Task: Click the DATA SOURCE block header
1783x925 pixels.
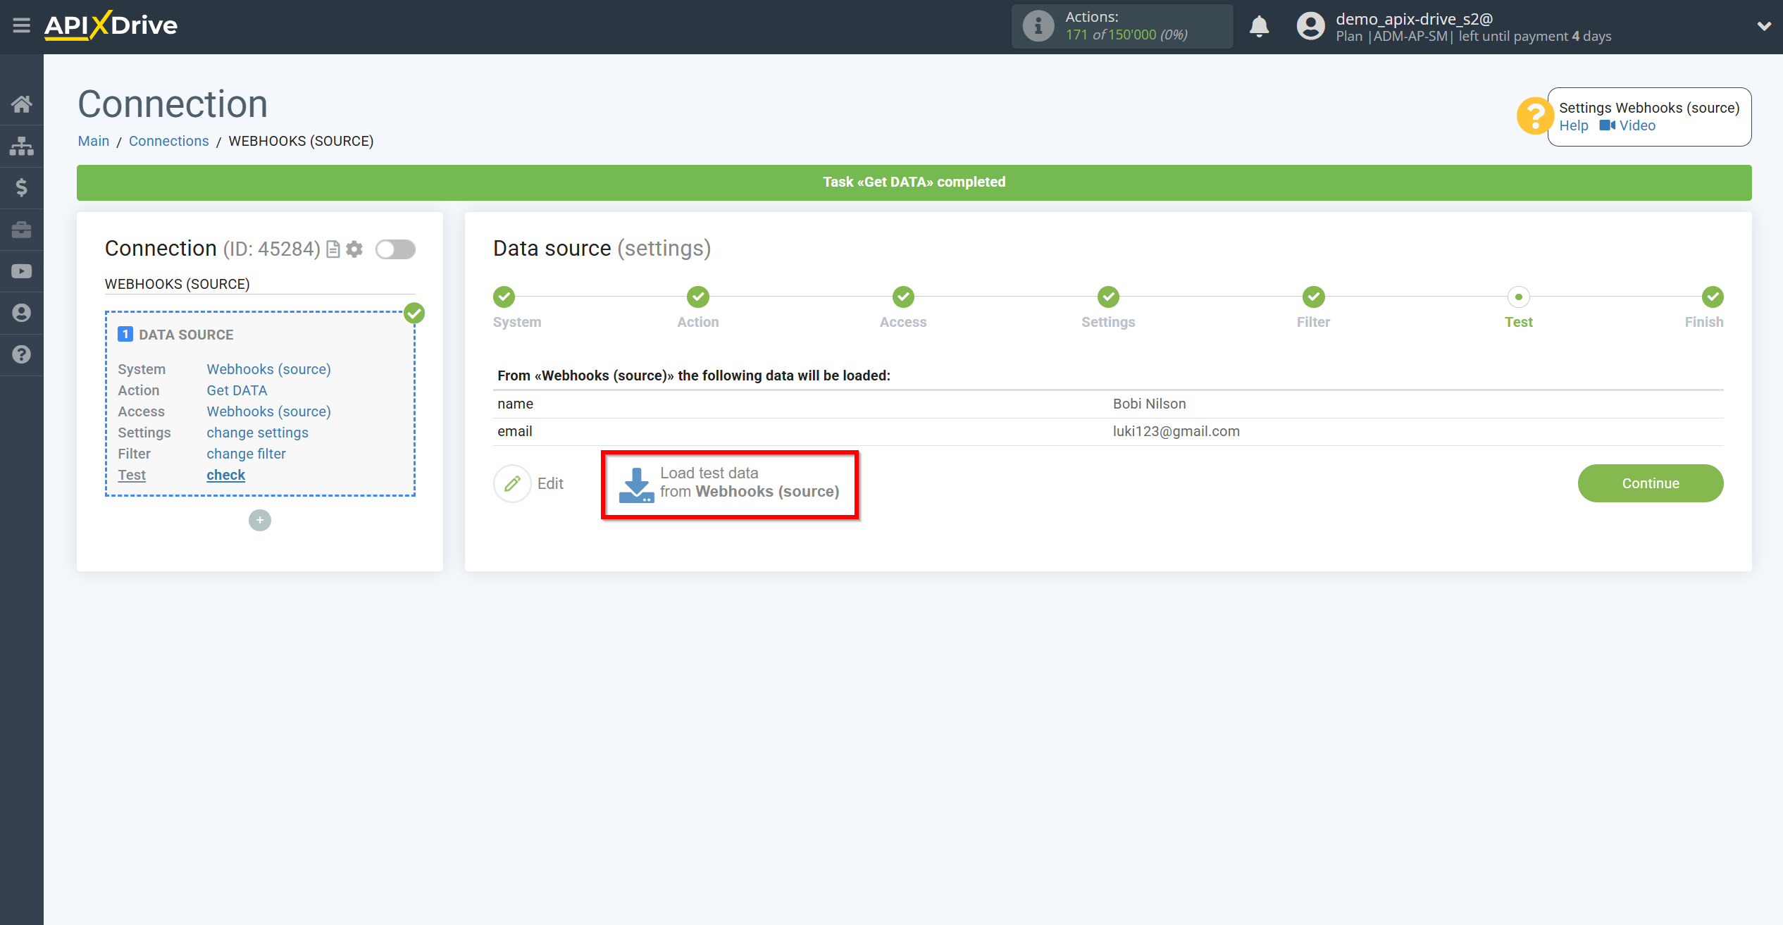Action: tap(186, 335)
